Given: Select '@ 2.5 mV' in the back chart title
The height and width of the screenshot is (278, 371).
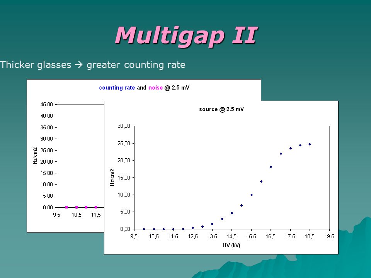Looking at the screenshot, I should click(x=177, y=88).
